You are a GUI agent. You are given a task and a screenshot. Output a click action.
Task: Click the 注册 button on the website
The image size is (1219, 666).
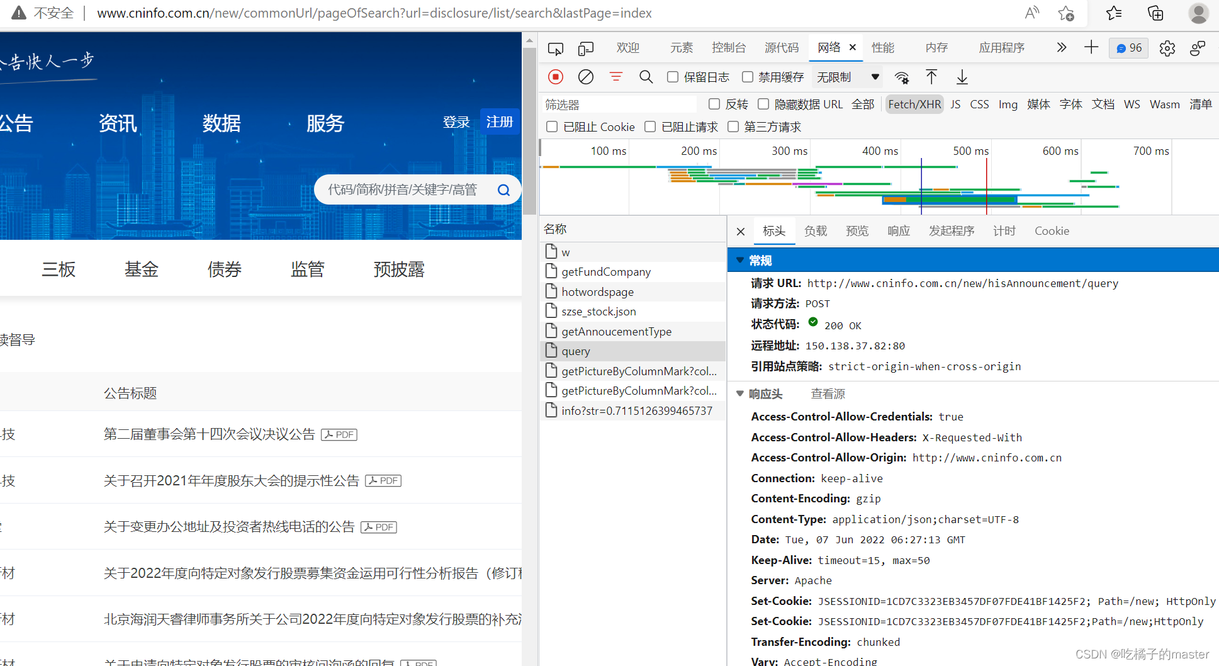point(500,121)
